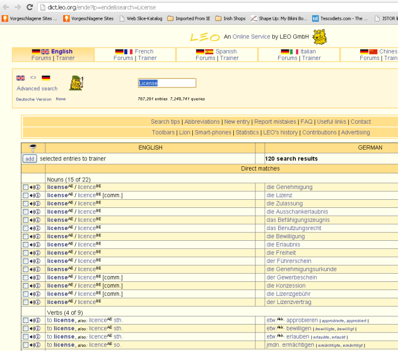Open the Web Slice-Katalog bookmark
398x351 pixels.
click(x=141, y=18)
